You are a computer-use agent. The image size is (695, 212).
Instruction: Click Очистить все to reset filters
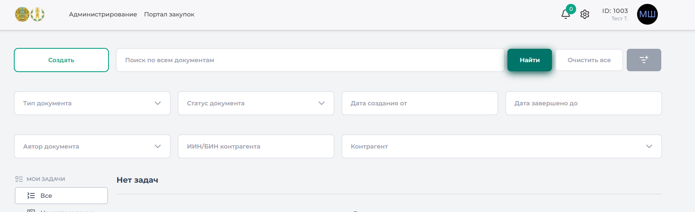(589, 60)
